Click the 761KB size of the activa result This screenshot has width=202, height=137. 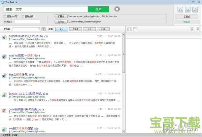pyautogui.click(x=99, y=55)
